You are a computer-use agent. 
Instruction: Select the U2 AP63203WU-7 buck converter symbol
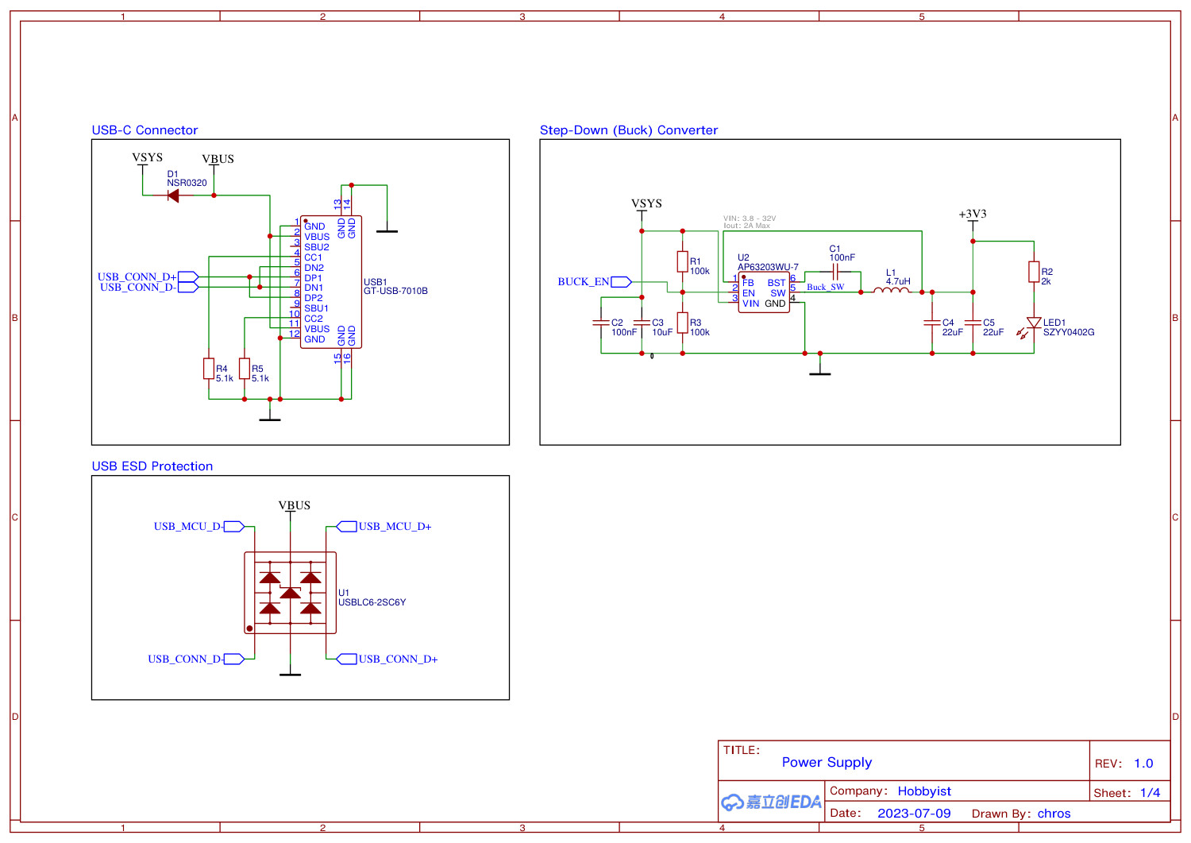(765, 292)
